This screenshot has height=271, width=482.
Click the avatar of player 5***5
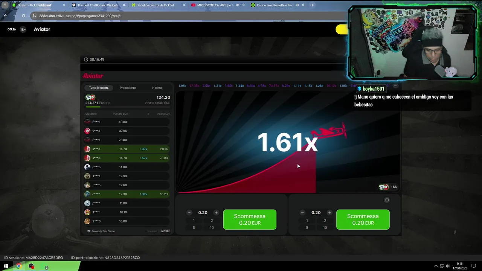(x=87, y=185)
